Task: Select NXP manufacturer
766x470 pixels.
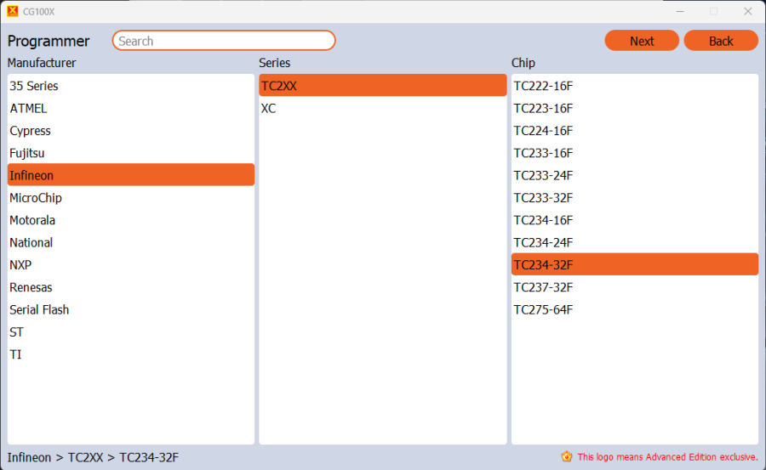Action: (x=20, y=264)
